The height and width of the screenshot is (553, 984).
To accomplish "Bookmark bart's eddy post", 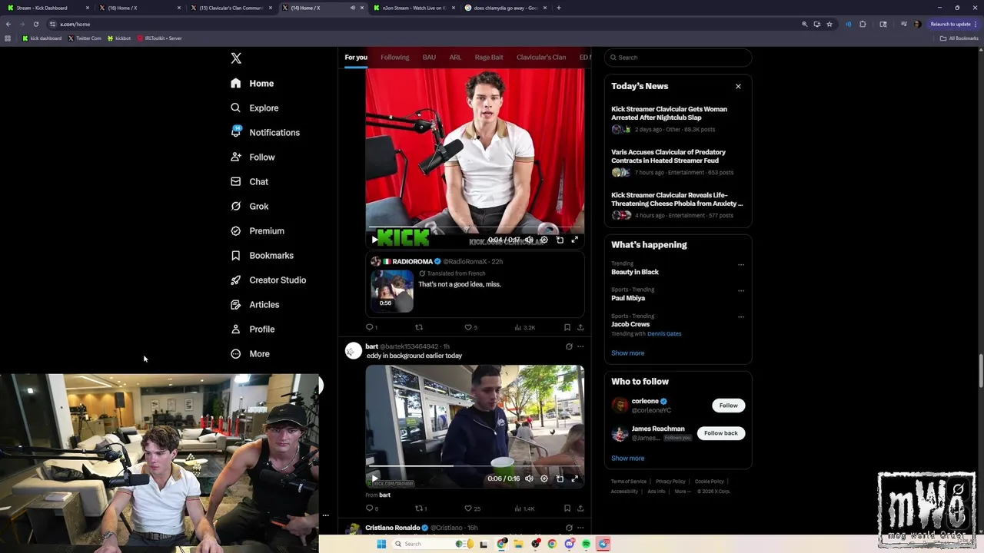I will (567, 508).
